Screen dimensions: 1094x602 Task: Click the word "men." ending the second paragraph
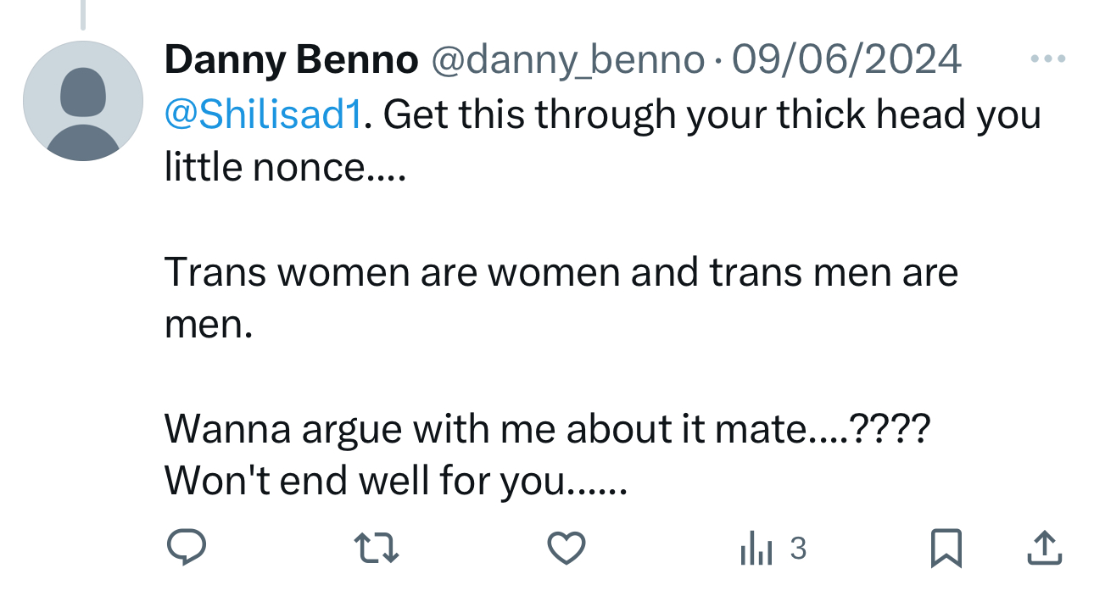pos(209,325)
